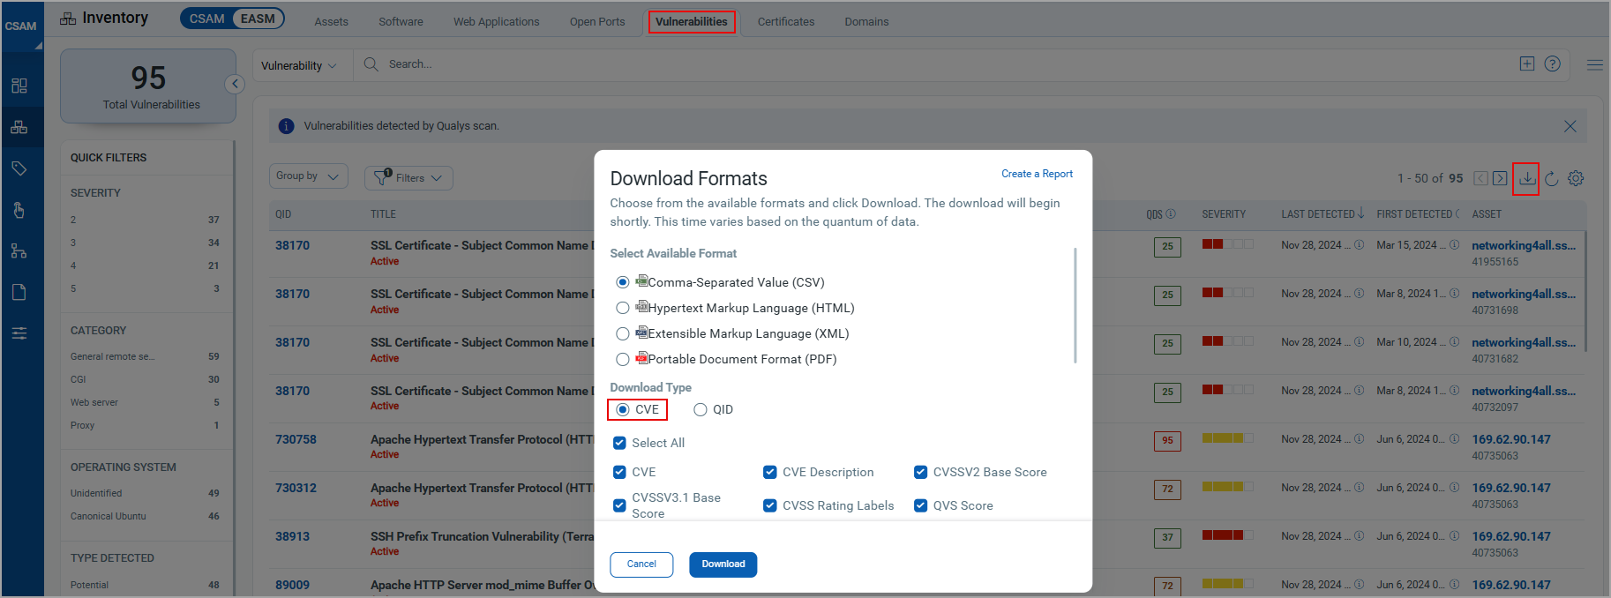Filter by Canonical Ubuntu operating system
This screenshot has width=1611, height=598.
pyautogui.click(x=109, y=516)
